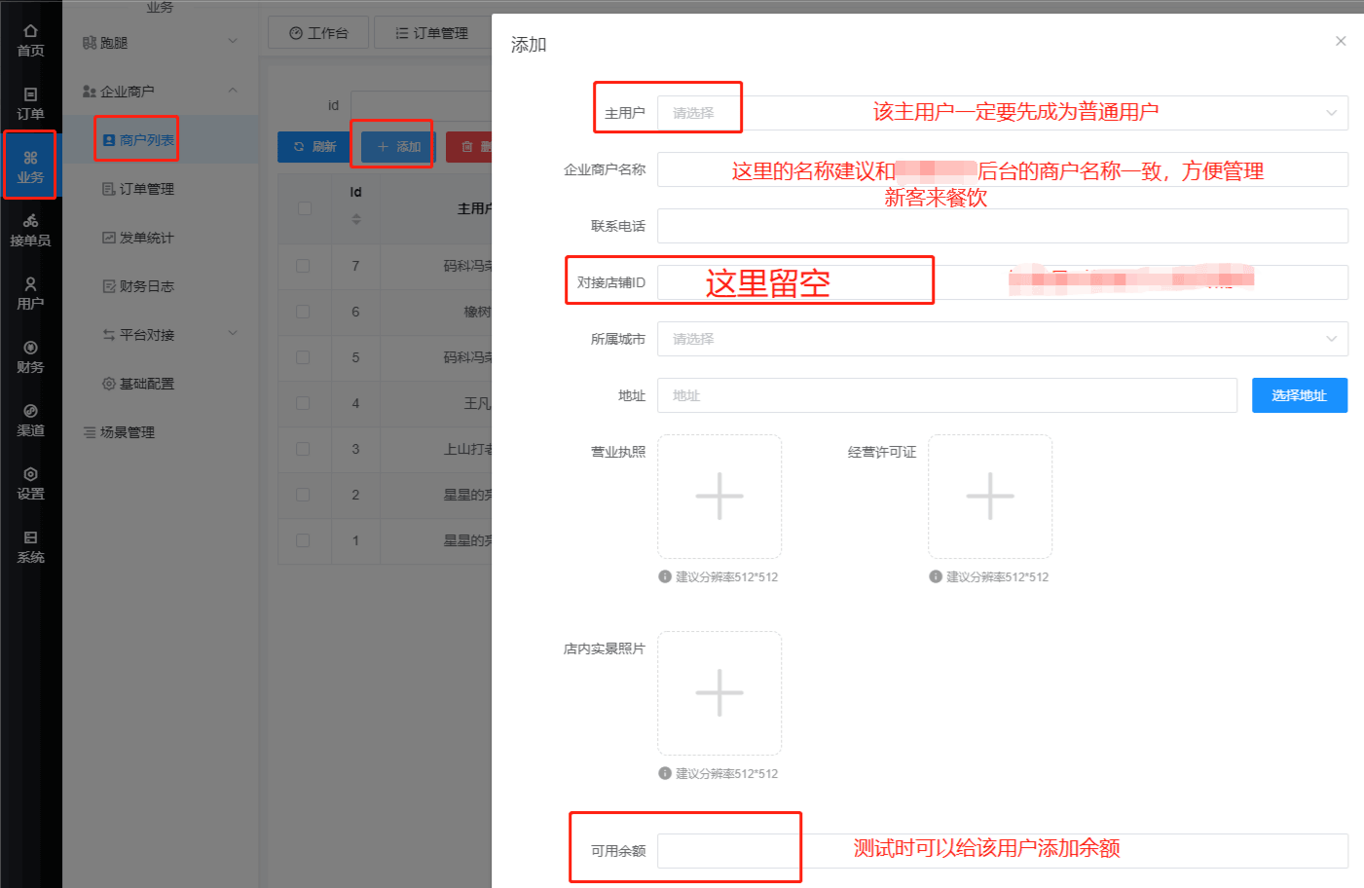
Task: Click the Id column sort arrows
Action: click(x=356, y=219)
